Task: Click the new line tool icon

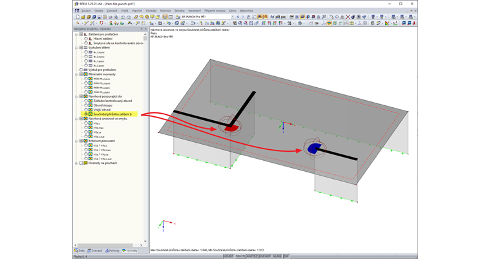Action: pyautogui.click(x=87, y=23)
